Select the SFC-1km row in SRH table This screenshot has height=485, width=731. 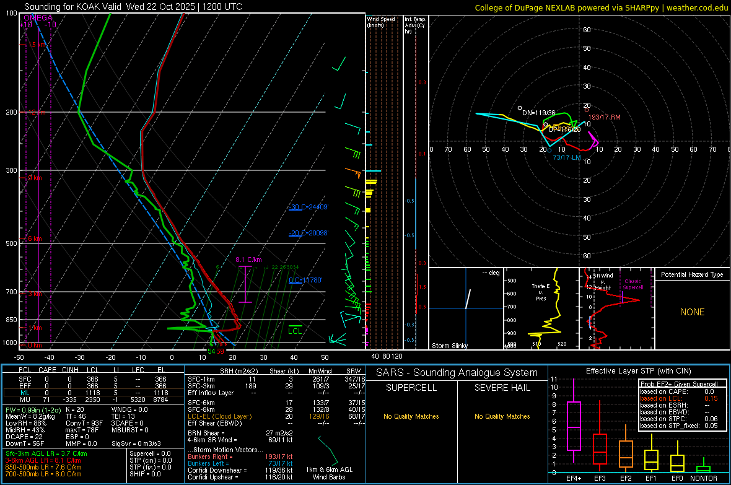click(x=276, y=379)
